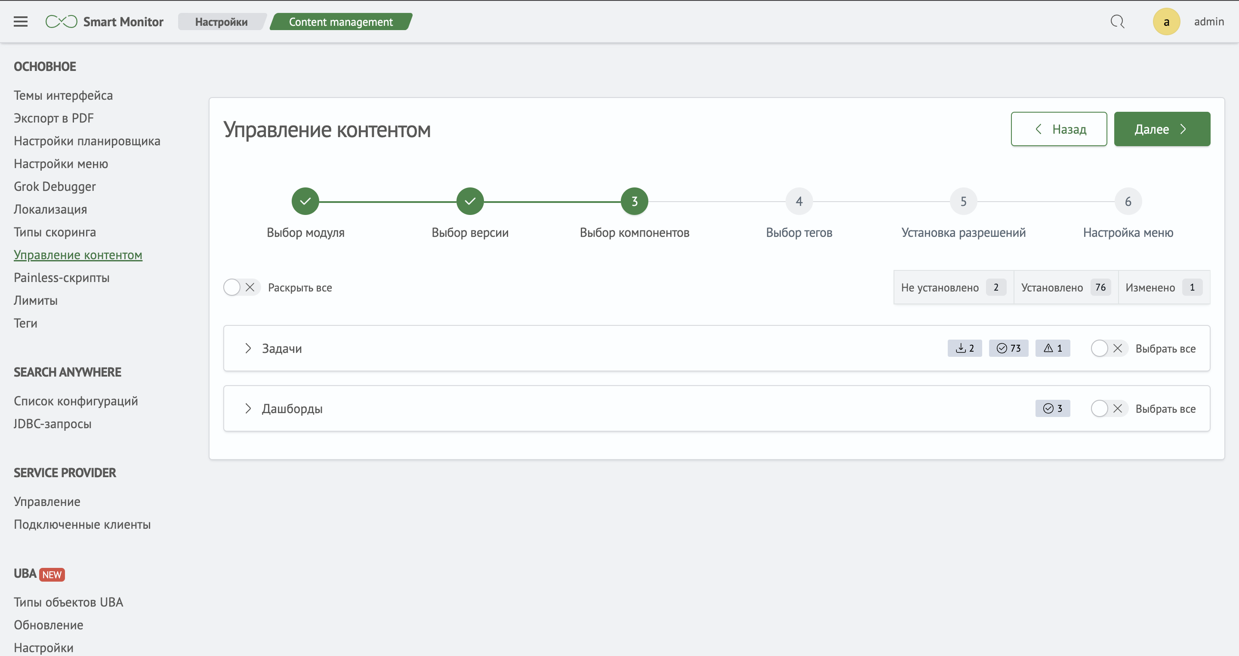
Task: Go to step 5 Установка разрешений circle
Action: [x=963, y=201]
